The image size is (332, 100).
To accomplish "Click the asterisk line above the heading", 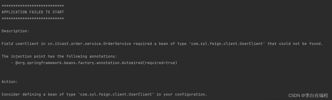I will coord(33,6).
